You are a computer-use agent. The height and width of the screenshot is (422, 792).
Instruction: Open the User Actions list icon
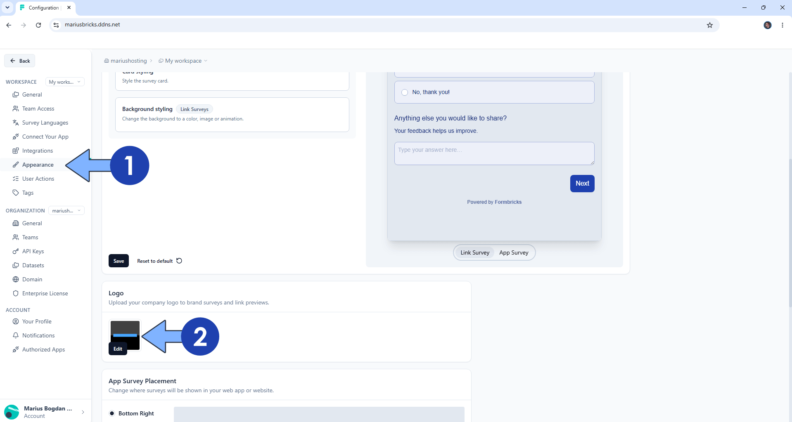coord(16,179)
